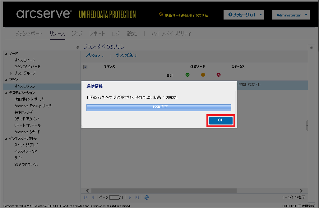The width and height of the screenshot is (319, 208).
Task: Collapse the ノード tree section
Action: pyautogui.click(x=6, y=54)
